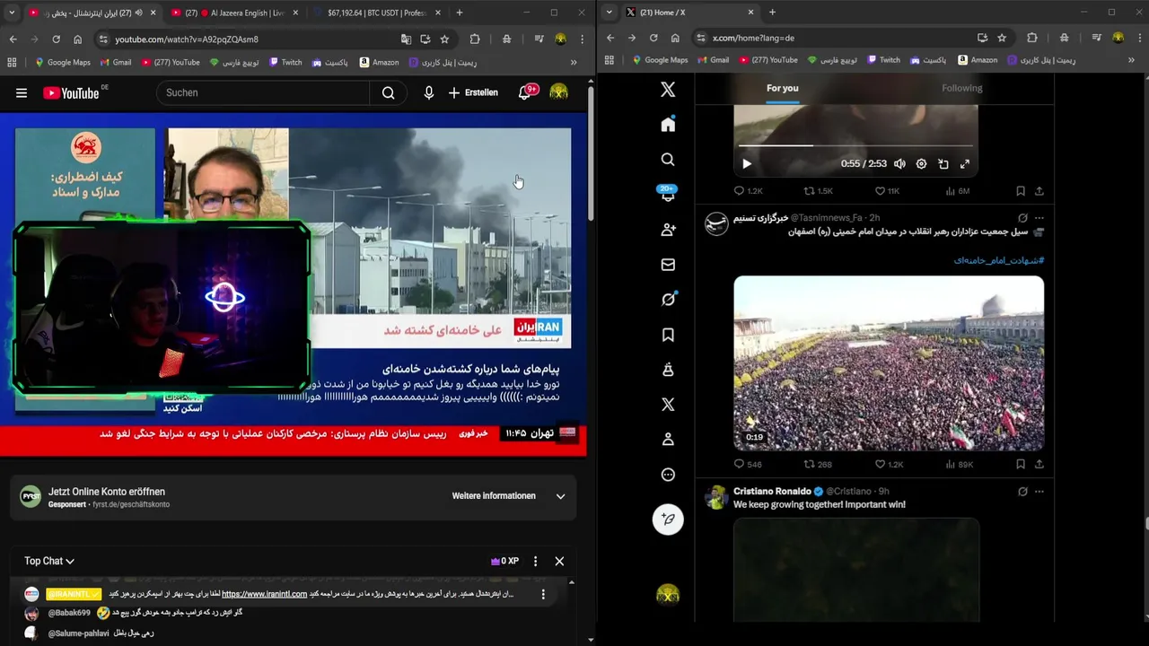Image resolution: width=1149 pixels, height=646 pixels.
Task: Open Cristiano Ronaldo post more options dots
Action: (1039, 492)
